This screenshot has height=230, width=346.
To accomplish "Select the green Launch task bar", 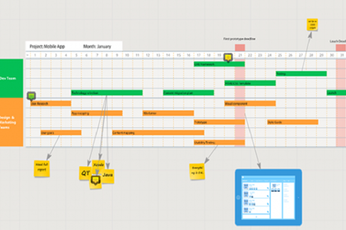I will pyautogui.click(x=336, y=93).
